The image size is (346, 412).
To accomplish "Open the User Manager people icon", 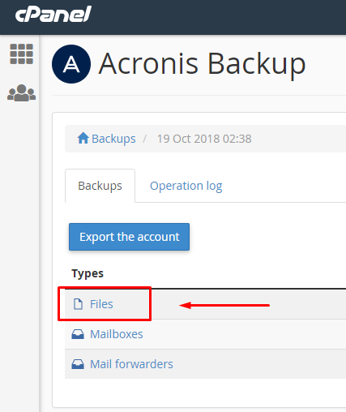I will point(21,93).
